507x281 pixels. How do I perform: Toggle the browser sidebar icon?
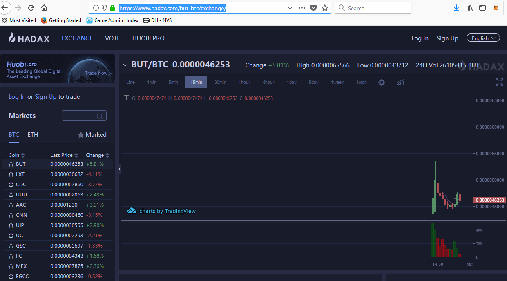pyautogui.click(x=482, y=8)
